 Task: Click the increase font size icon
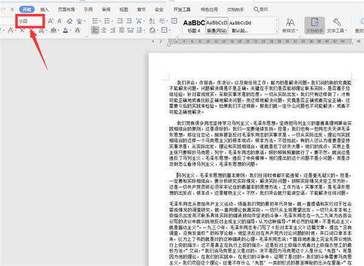tap(51, 21)
